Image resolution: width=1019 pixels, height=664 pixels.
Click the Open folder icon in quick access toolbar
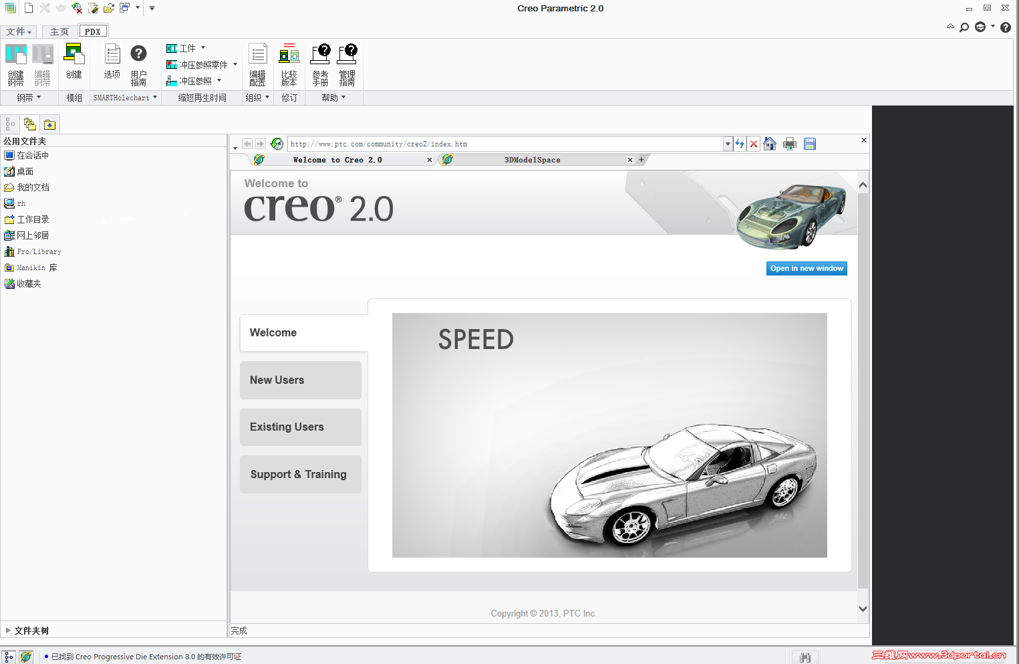(x=108, y=8)
